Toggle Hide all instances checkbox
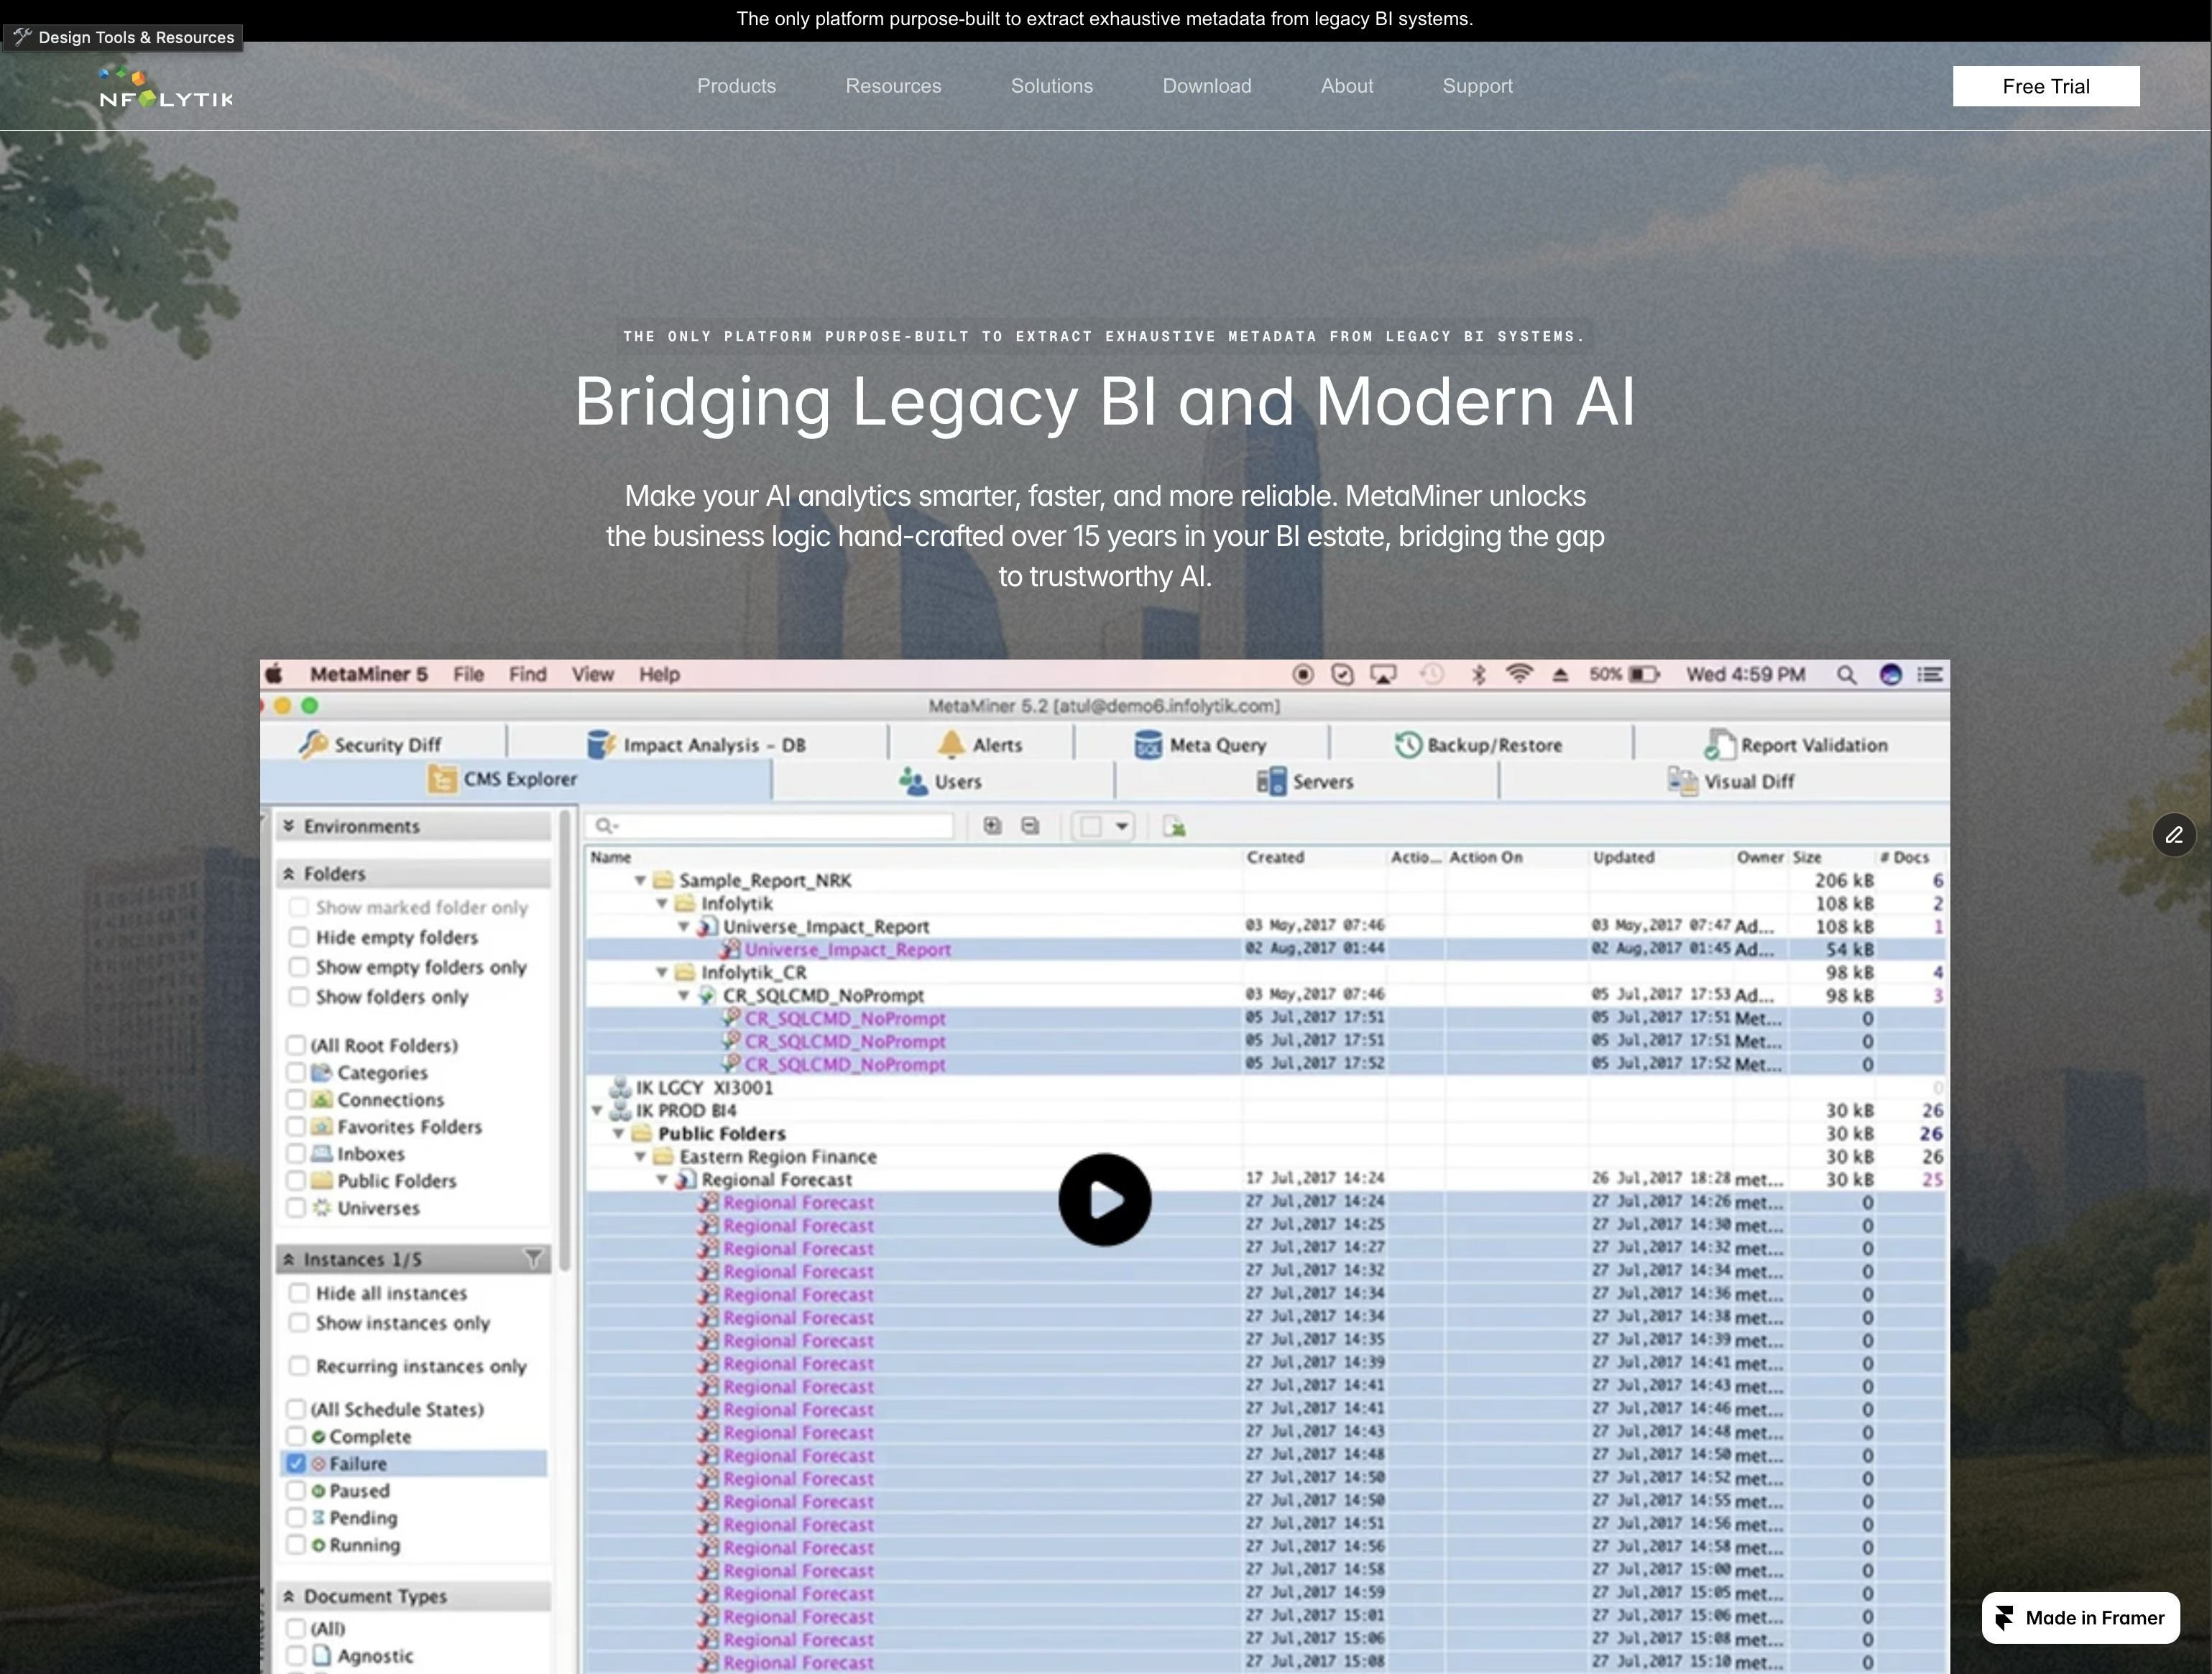The height and width of the screenshot is (1674, 2212). [298, 1293]
